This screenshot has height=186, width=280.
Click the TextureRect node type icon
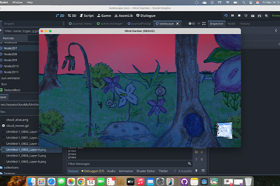point(1,90)
